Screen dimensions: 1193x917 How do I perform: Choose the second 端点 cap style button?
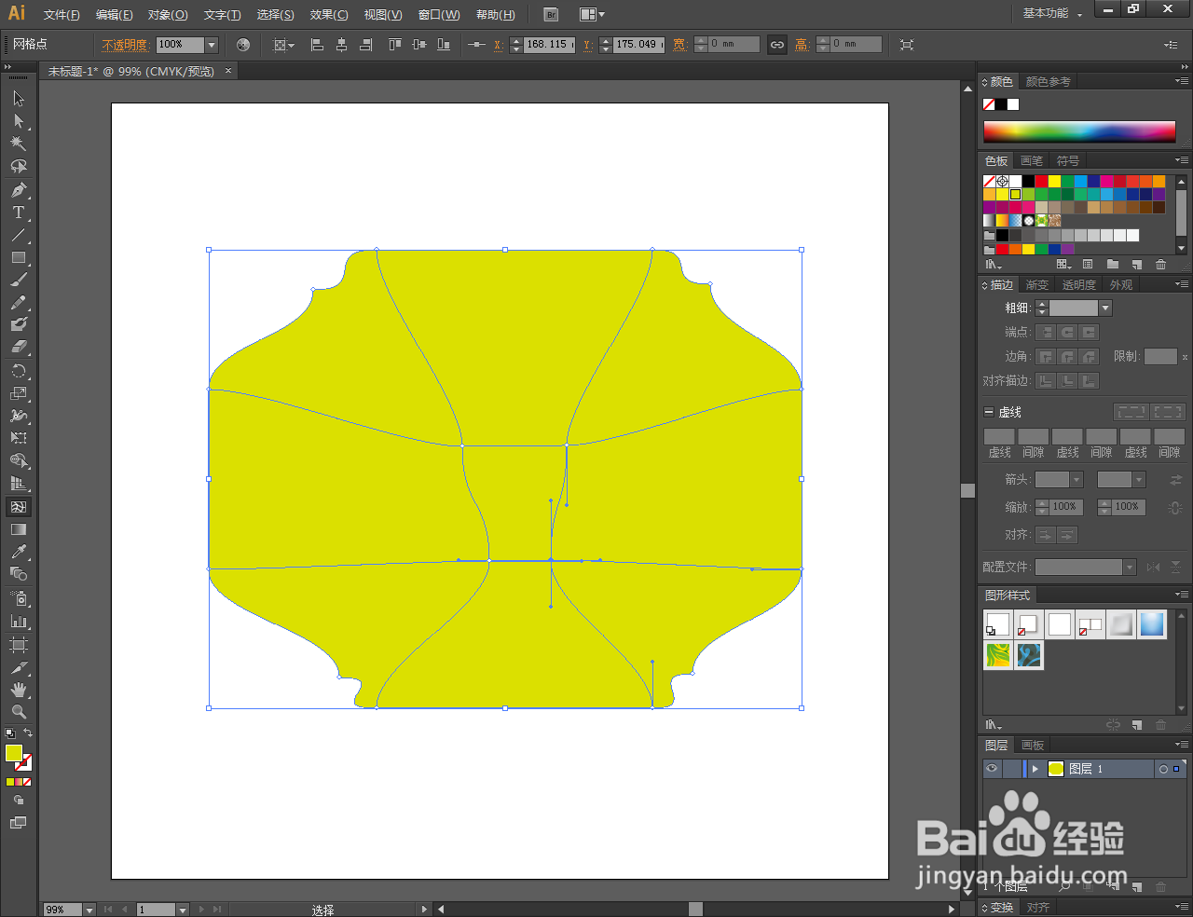tap(1067, 332)
